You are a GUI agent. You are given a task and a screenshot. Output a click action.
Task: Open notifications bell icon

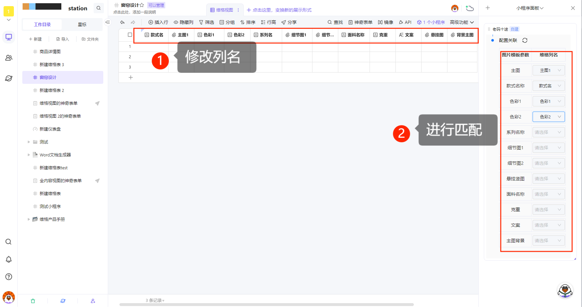[9, 259]
